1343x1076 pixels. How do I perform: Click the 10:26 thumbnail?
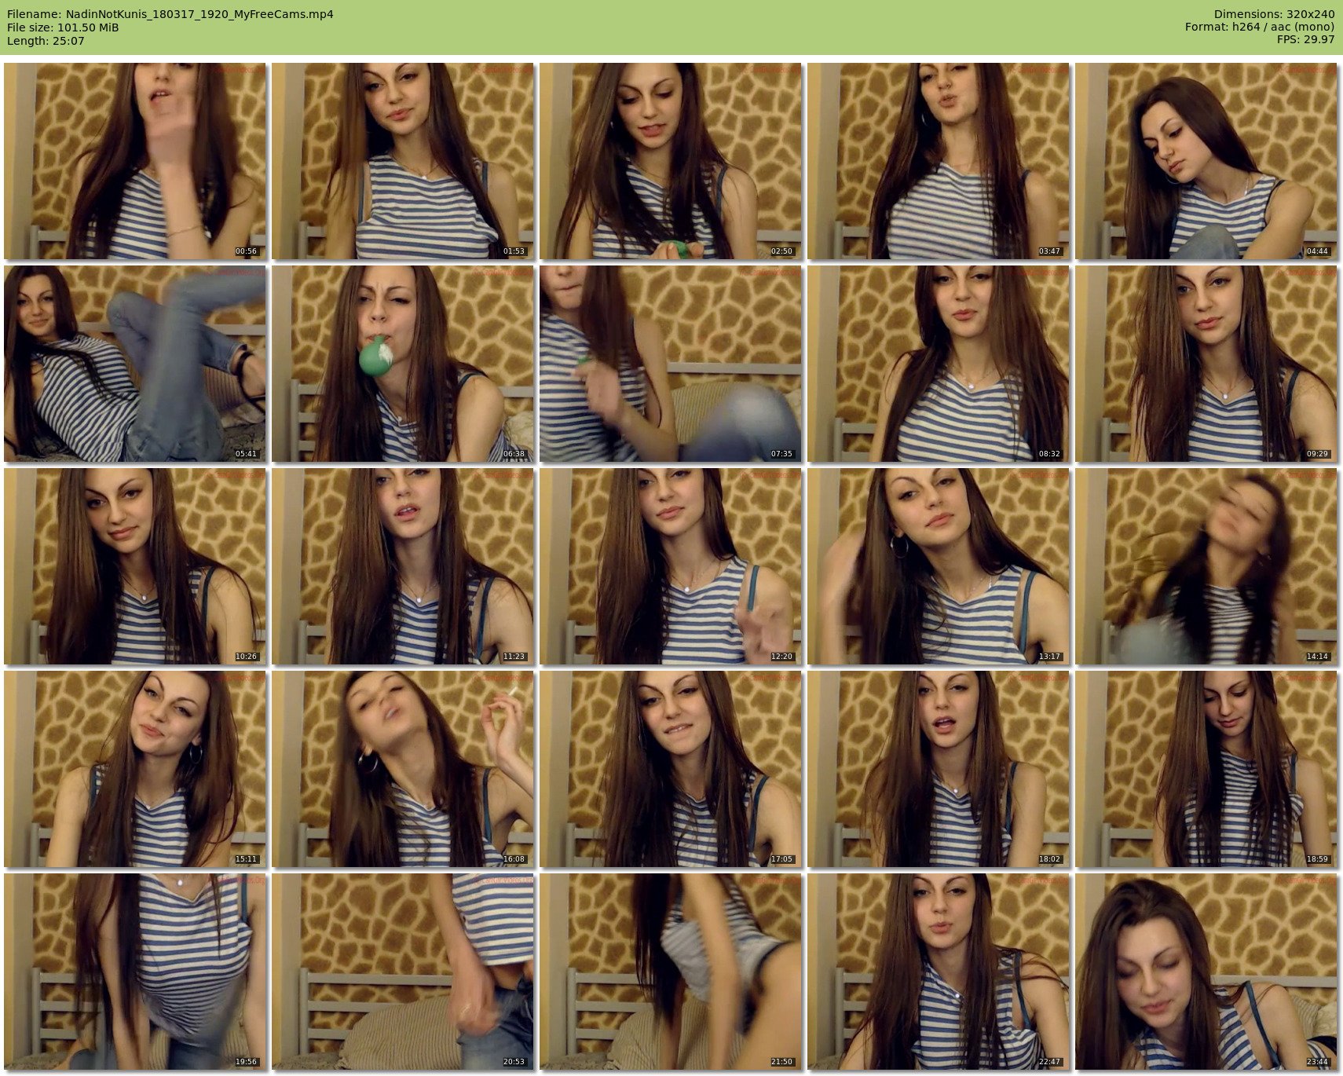click(x=134, y=566)
